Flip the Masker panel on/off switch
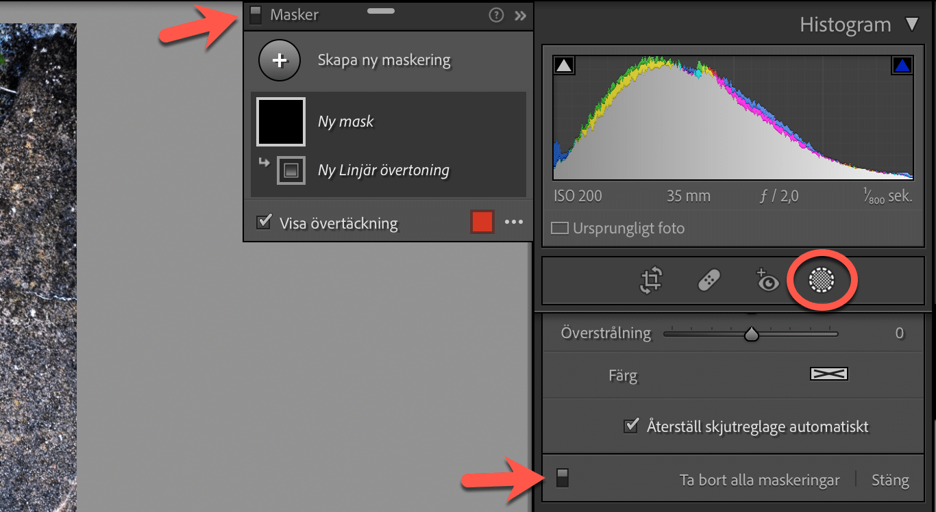Image resolution: width=936 pixels, height=512 pixels. click(256, 15)
